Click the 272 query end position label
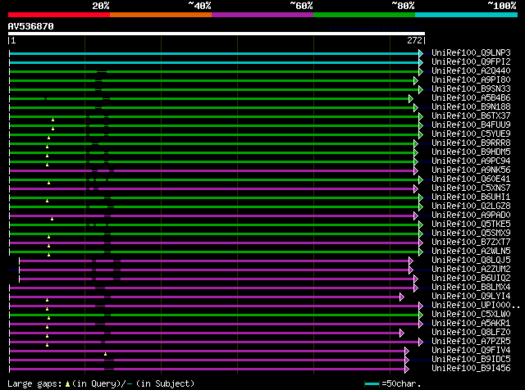The width and height of the screenshot is (525, 390). [x=414, y=40]
